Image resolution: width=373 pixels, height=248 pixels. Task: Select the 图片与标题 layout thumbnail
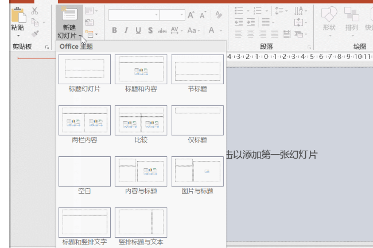click(197, 171)
